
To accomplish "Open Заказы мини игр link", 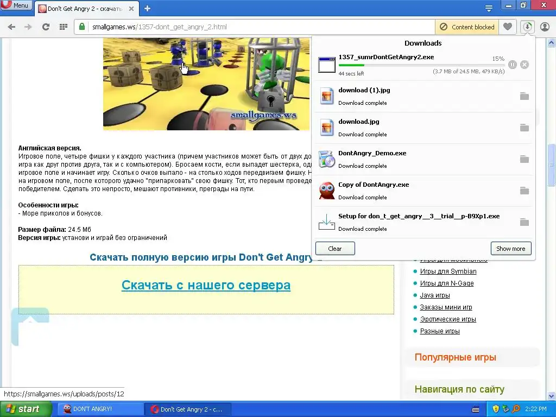I will coord(446,307).
